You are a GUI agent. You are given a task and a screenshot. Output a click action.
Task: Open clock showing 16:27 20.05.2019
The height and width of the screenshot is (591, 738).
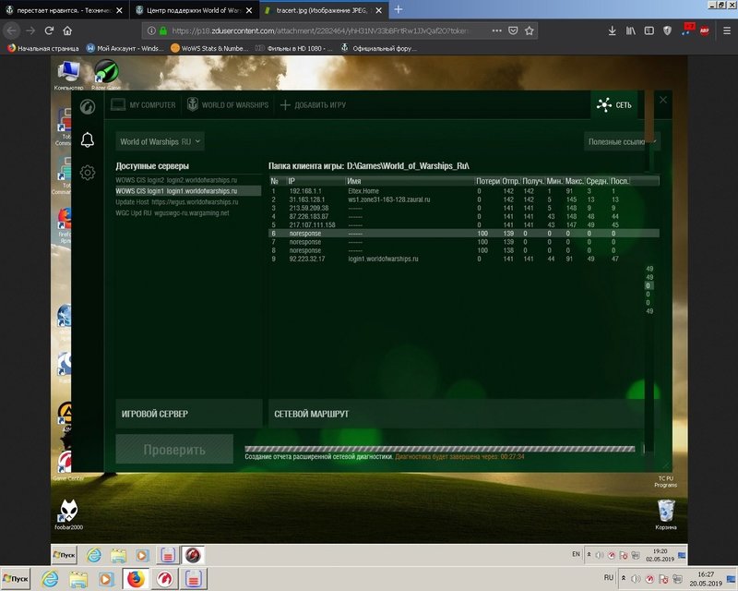click(x=706, y=579)
